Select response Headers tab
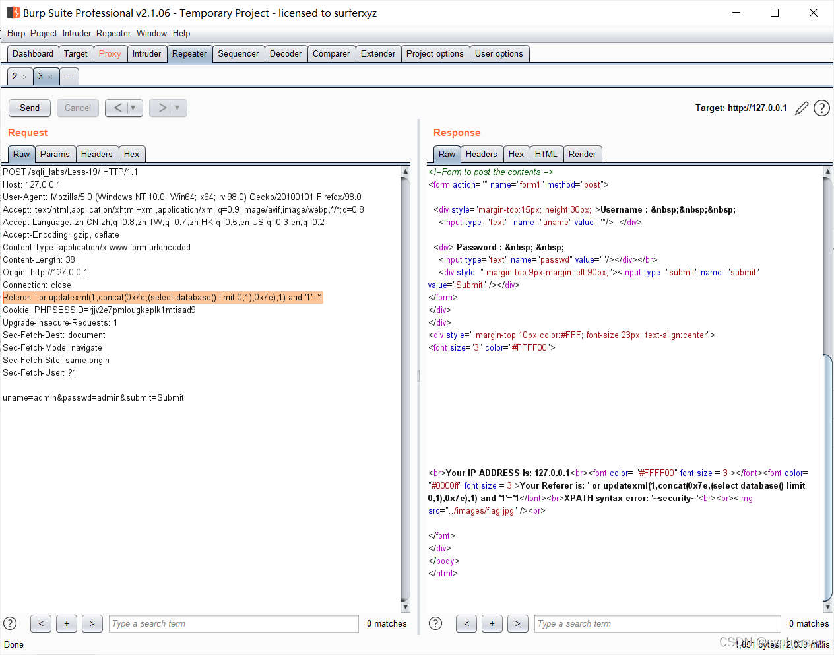The height and width of the screenshot is (655, 834). (482, 154)
